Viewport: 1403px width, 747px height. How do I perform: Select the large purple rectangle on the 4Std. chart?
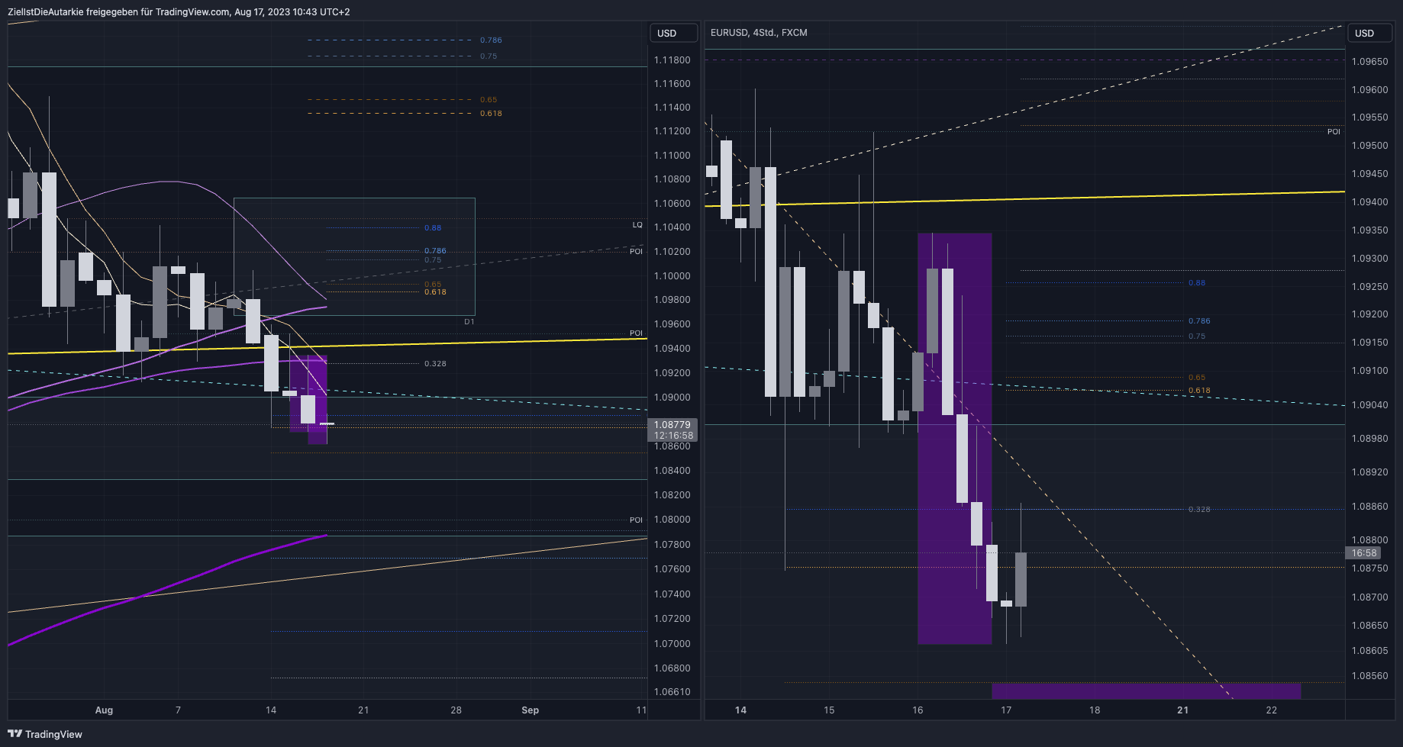coord(955,439)
